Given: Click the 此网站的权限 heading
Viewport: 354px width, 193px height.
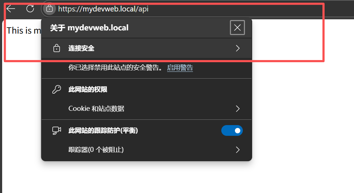Looking at the screenshot, I should point(88,89).
